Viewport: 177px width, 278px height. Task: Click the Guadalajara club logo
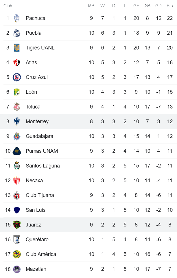(17, 136)
